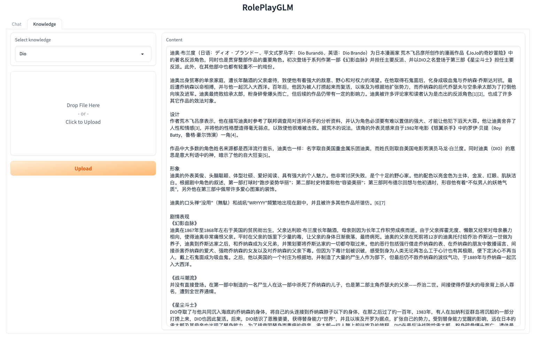Click the line starting '作品中大多数的角色姓名'

342,148
